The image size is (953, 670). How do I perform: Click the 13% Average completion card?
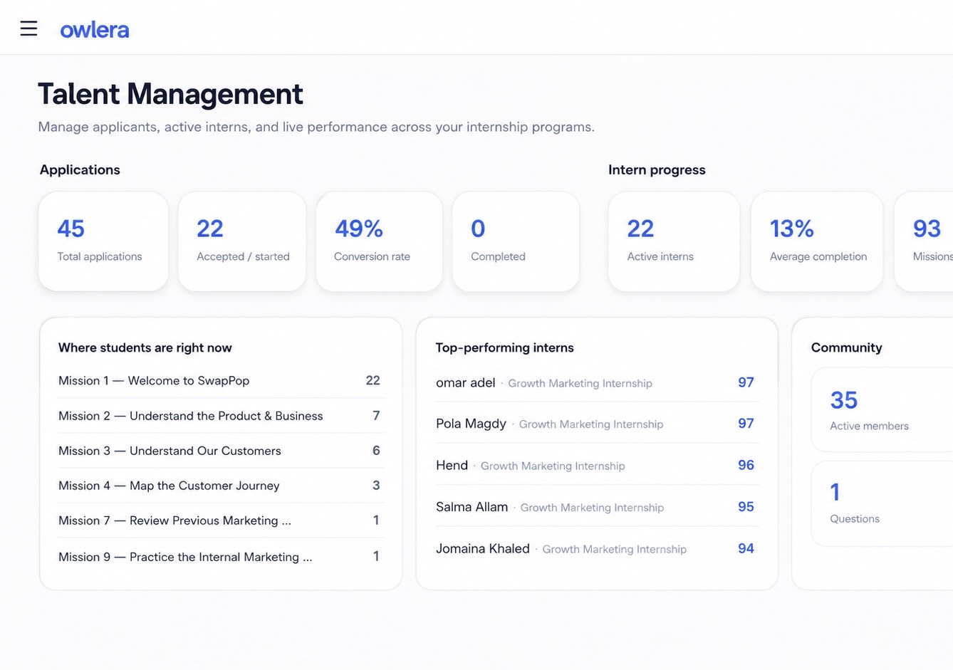point(817,241)
